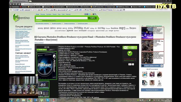Open the Новинки menu item

tap(68, 14)
